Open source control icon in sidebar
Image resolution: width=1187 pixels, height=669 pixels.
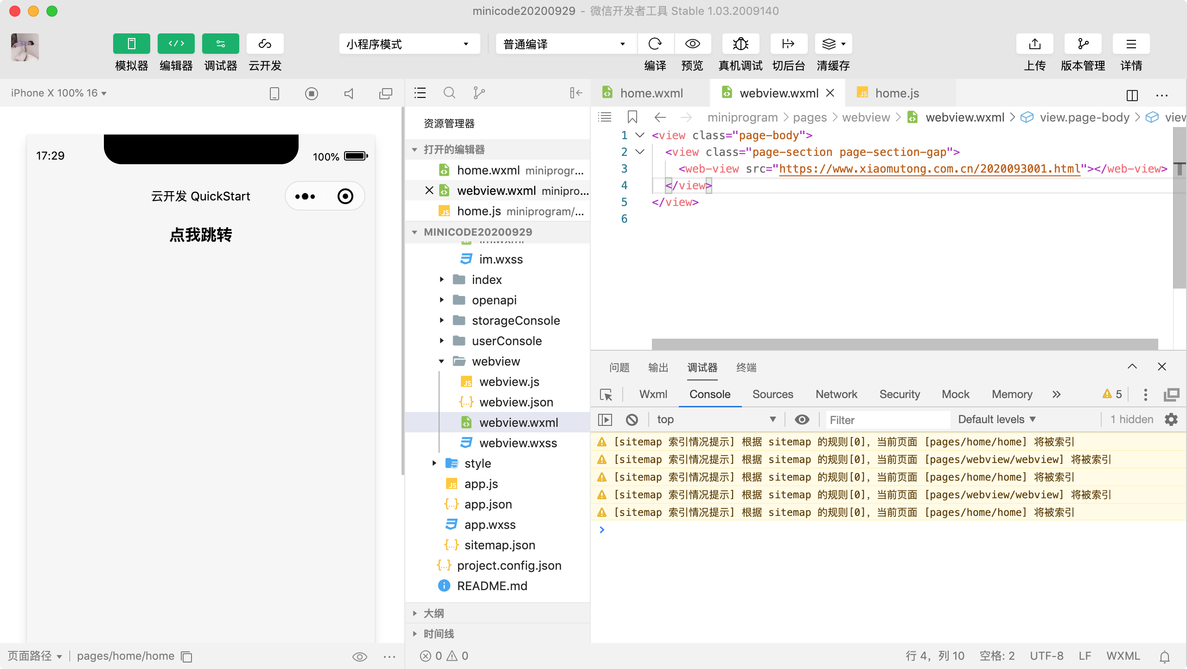[x=479, y=93]
